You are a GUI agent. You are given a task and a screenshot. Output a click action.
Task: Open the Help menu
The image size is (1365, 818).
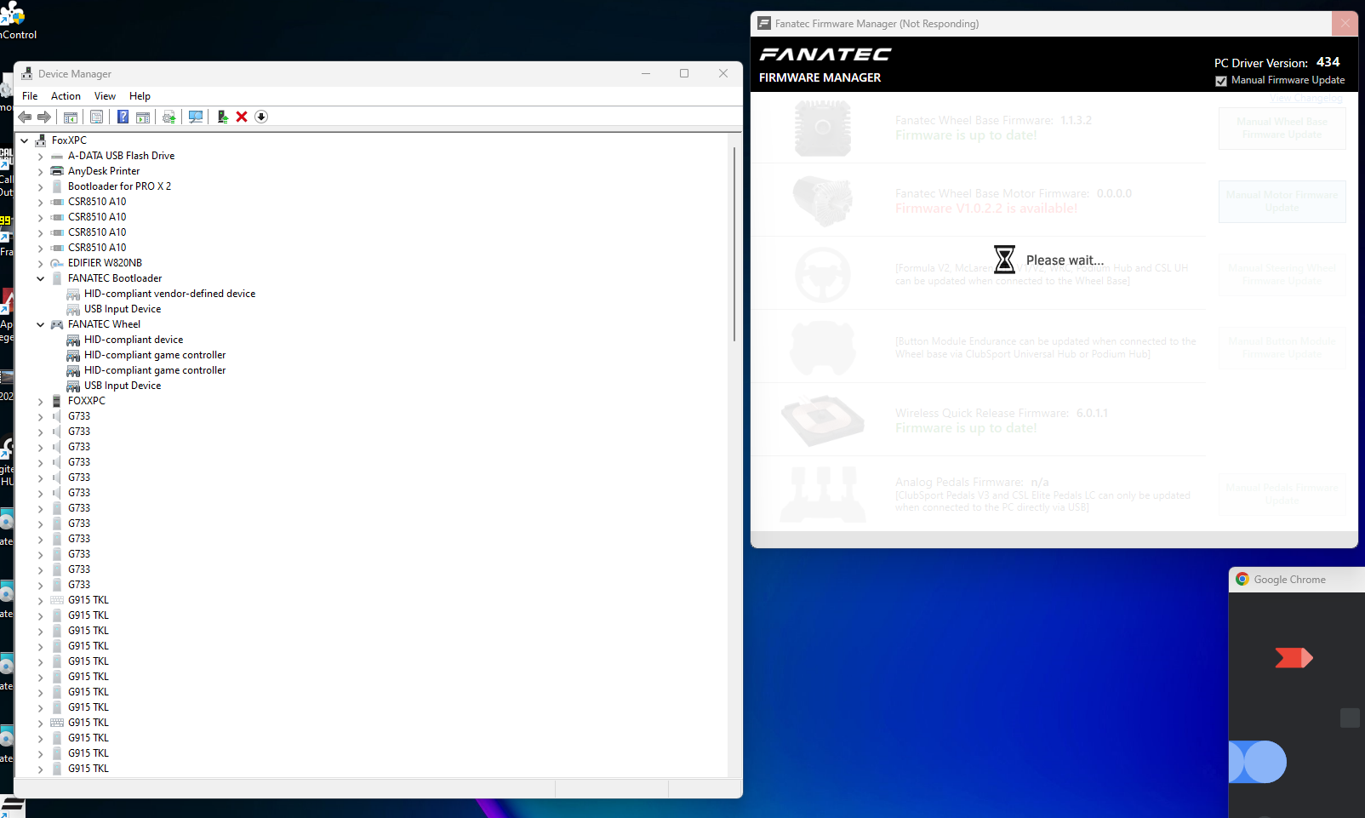[x=140, y=96]
